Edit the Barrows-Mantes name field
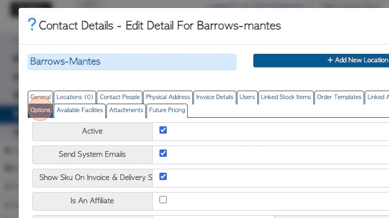Screen dimensions: 389x218 pos(132,62)
